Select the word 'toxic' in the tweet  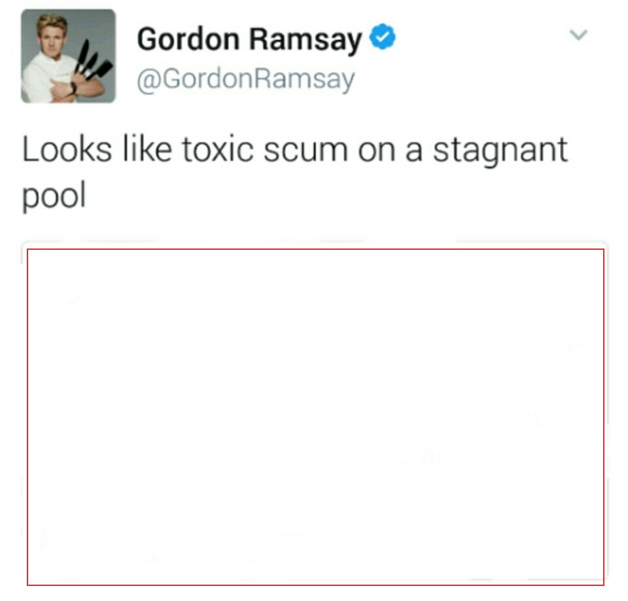pyautogui.click(x=217, y=149)
